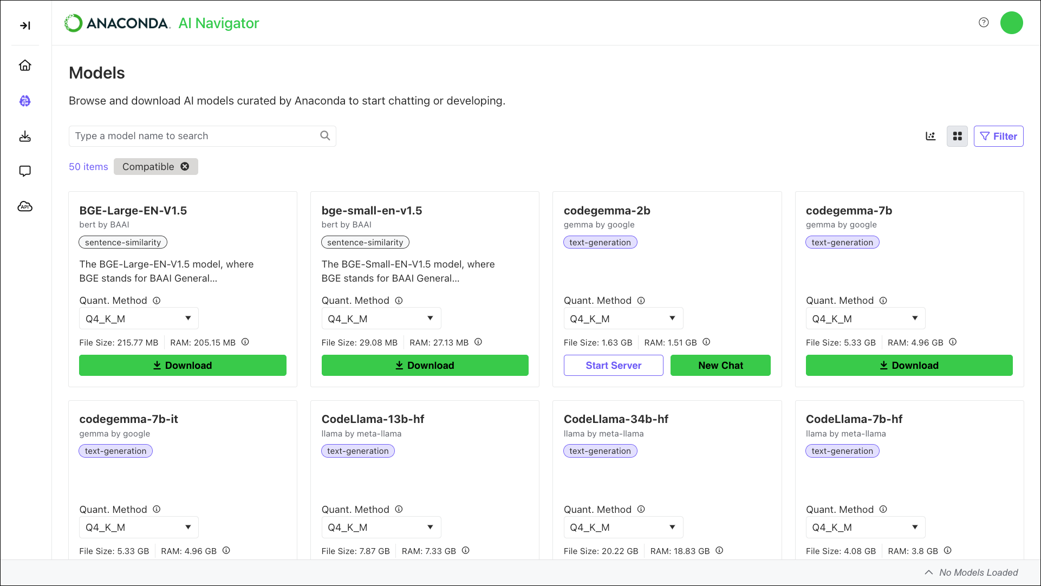Screen dimensions: 1041x586
Task: Show RAM info for codegemma-7b
Action: pos(953,342)
